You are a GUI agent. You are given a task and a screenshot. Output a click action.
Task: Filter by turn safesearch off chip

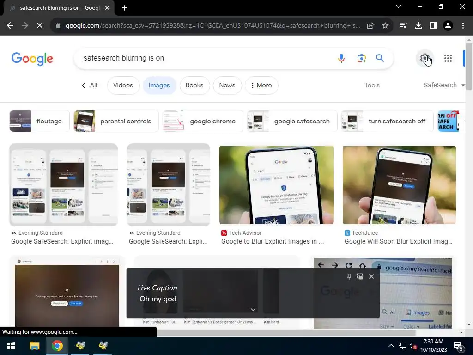[x=388, y=122]
